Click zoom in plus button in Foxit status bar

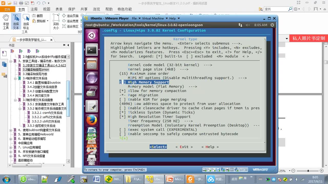click(322, 171)
